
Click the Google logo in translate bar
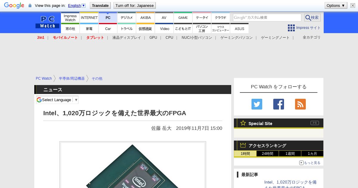click(x=14, y=5)
